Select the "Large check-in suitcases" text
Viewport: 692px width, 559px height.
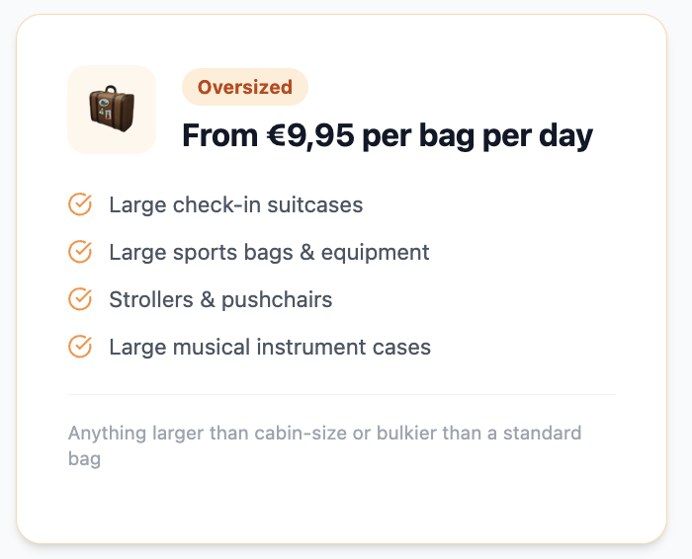coord(235,205)
